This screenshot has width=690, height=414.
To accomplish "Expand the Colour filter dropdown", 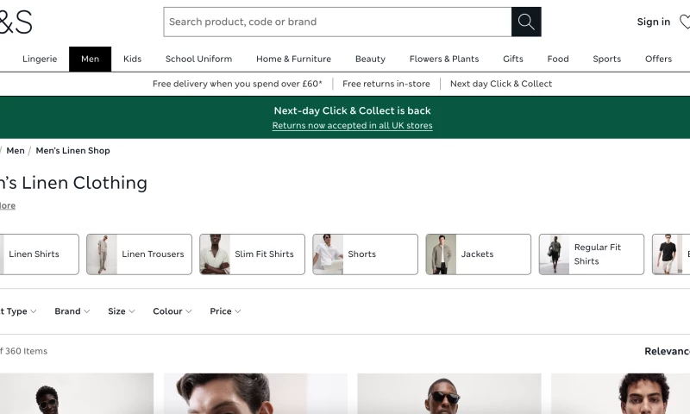I will 172,311.
